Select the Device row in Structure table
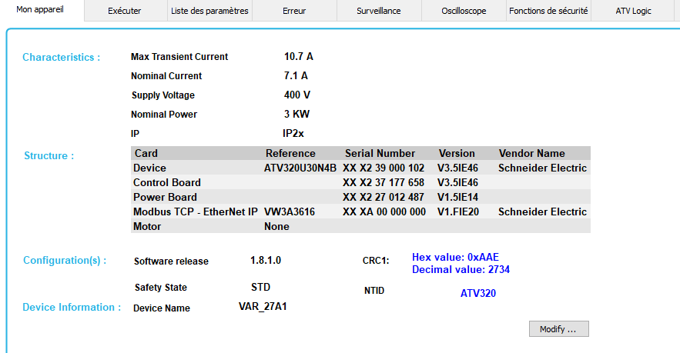Image resolution: width=680 pixels, height=353 pixels. click(149, 168)
